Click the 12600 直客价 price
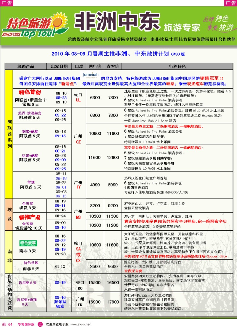The image size is (237, 327). point(113,158)
